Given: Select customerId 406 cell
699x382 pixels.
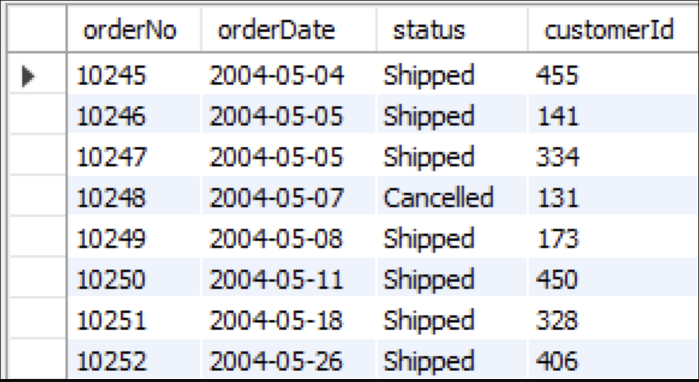Looking at the screenshot, I should coord(614,359).
